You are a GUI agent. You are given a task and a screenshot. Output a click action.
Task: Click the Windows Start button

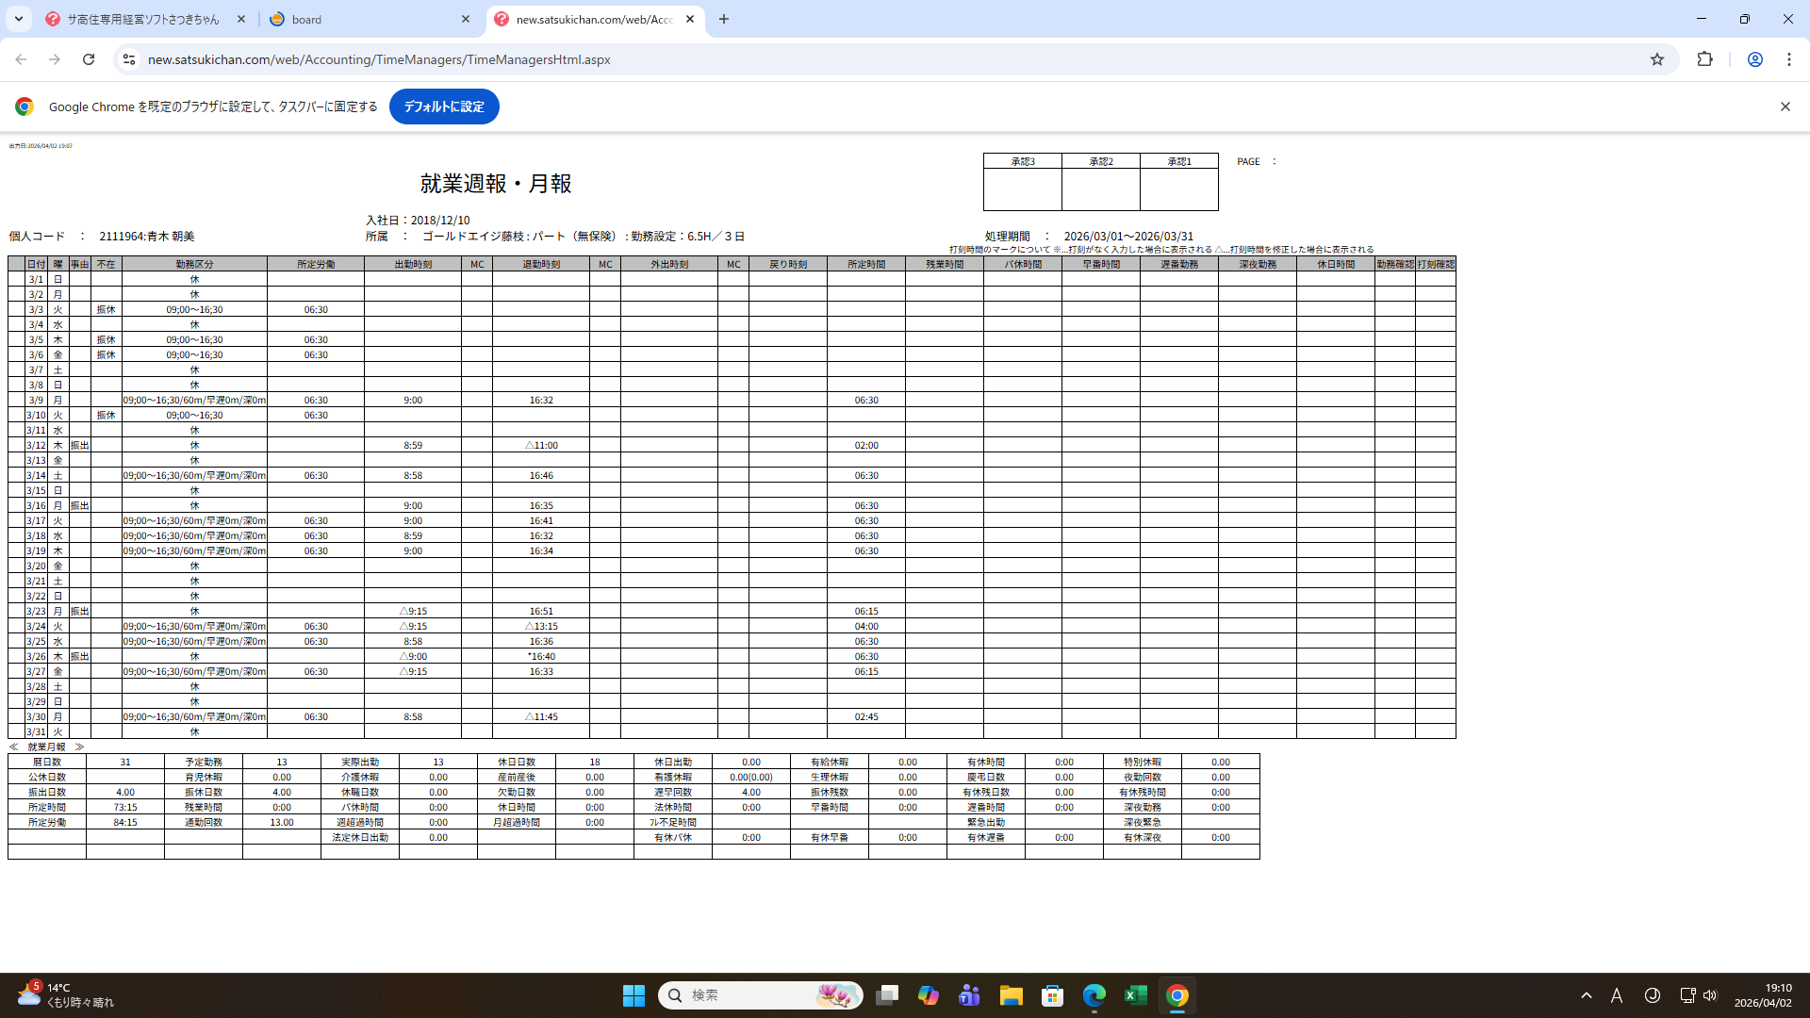633,995
